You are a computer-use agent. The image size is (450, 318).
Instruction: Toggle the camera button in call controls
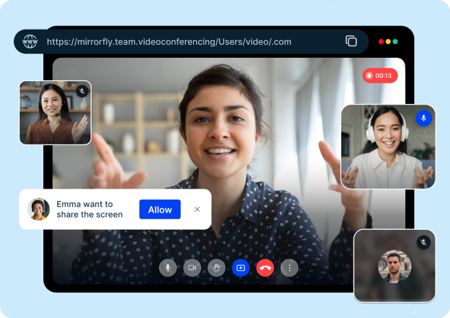(x=192, y=268)
